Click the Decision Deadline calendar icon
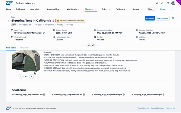 (x=137, y=30)
